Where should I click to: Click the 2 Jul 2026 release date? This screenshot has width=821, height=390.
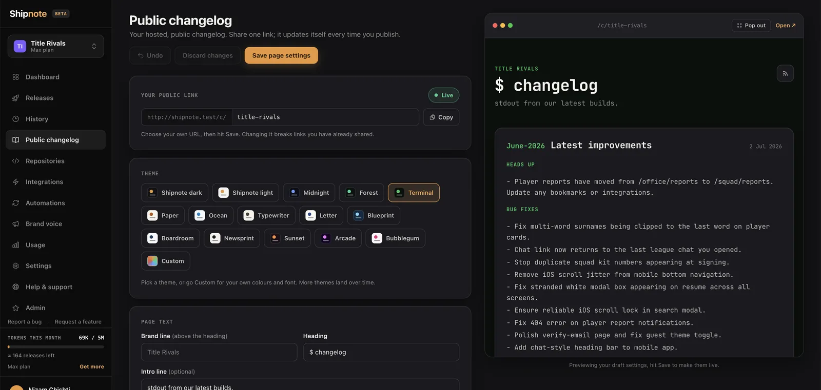pyautogui.click(x=766, y=147)
